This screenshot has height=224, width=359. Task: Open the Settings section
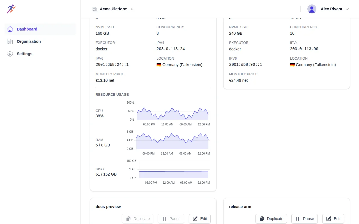click(x=40, y=54)
